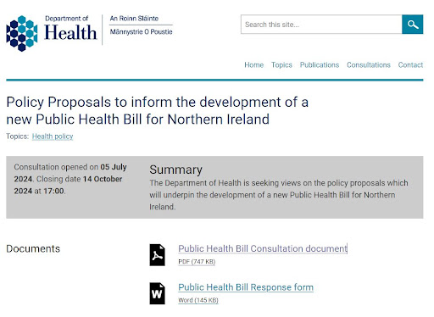Click the An Roinn Sláinte text

(x=134, y=19)
